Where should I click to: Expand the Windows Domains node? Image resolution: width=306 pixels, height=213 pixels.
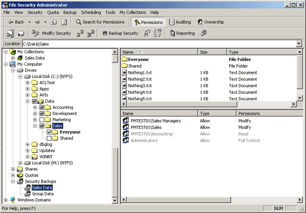pyautogui.click(x=6, y=200)
